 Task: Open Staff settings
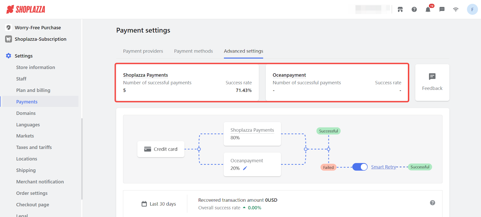[21, 79]
